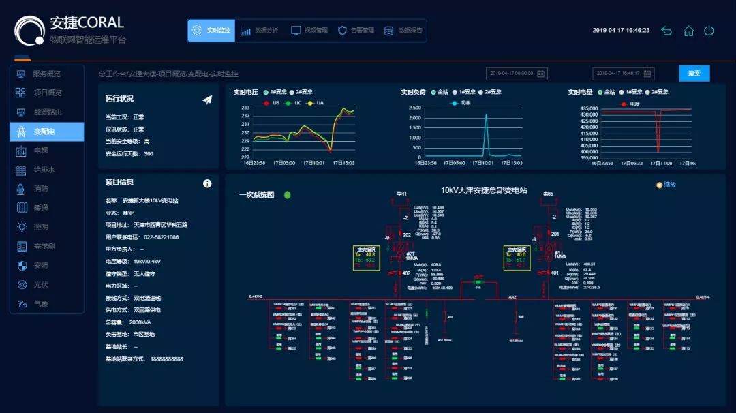Click the back arrow icon in header
This screenshot has height=413, width=736.
click(666, 31)
